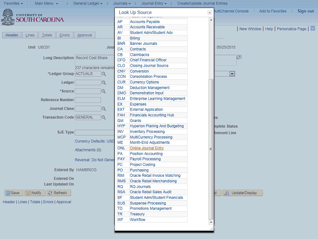Image resolution: width=318 pixels, height=239 pixels.
Task: Click the bottom Approval footer link
Action: [x=64, y=202]
